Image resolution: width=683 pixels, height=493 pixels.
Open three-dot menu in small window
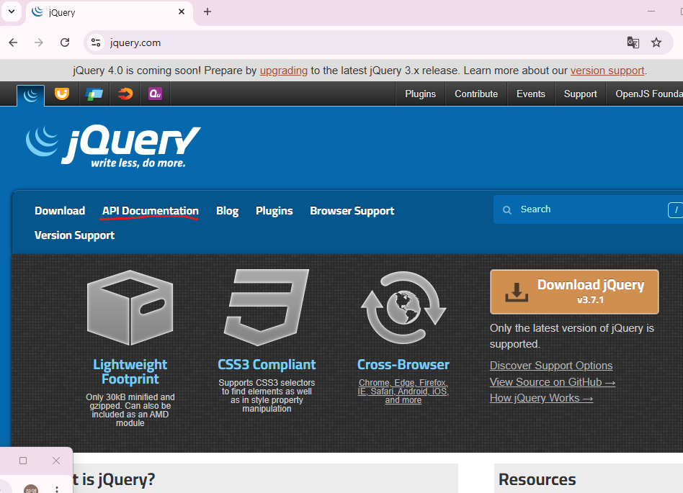coord(57,489)
